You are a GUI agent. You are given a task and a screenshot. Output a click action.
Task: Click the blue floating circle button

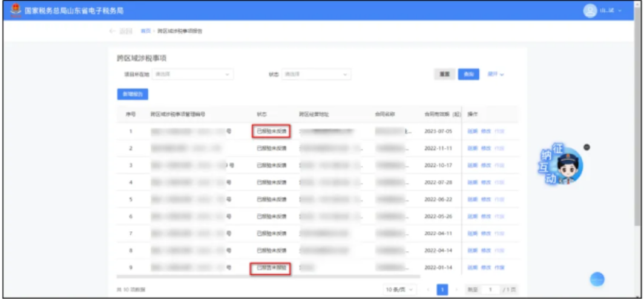coord(597,279)
